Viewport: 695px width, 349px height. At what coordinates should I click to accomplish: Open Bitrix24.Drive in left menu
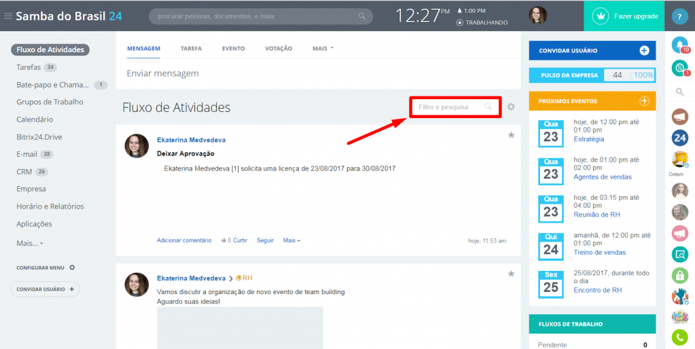39,137
